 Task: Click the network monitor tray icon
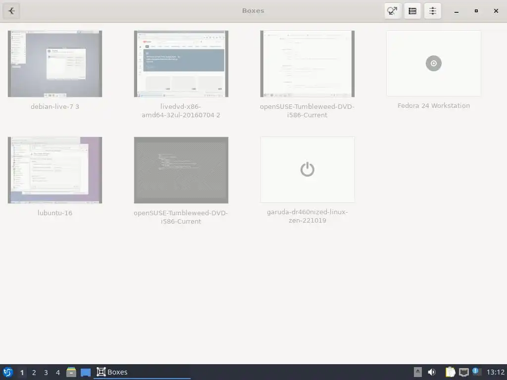(463, 372)
